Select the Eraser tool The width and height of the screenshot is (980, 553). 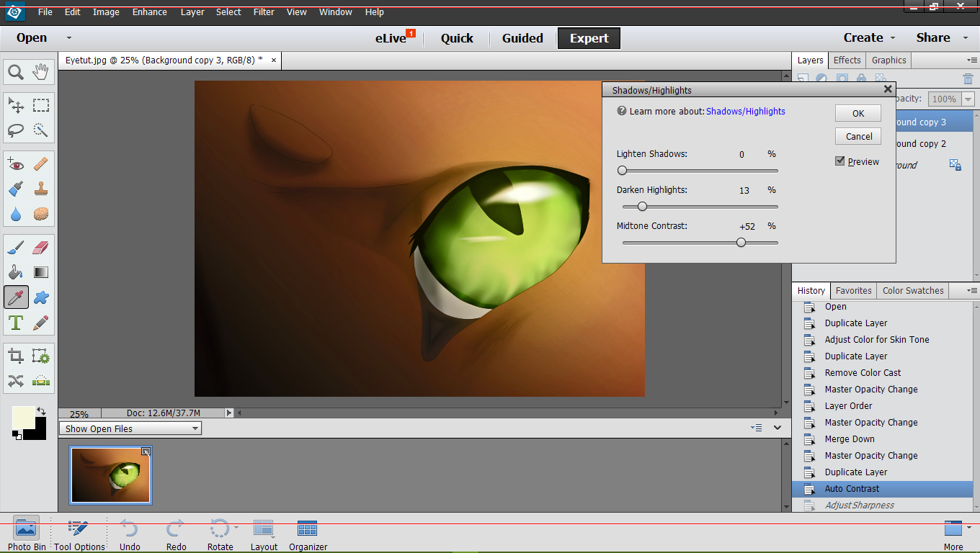click(41, 248)
